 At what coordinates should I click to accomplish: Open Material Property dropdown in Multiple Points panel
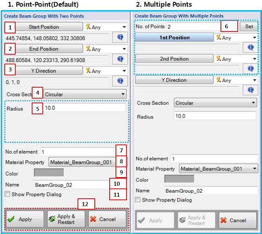(x=219, y=169)
